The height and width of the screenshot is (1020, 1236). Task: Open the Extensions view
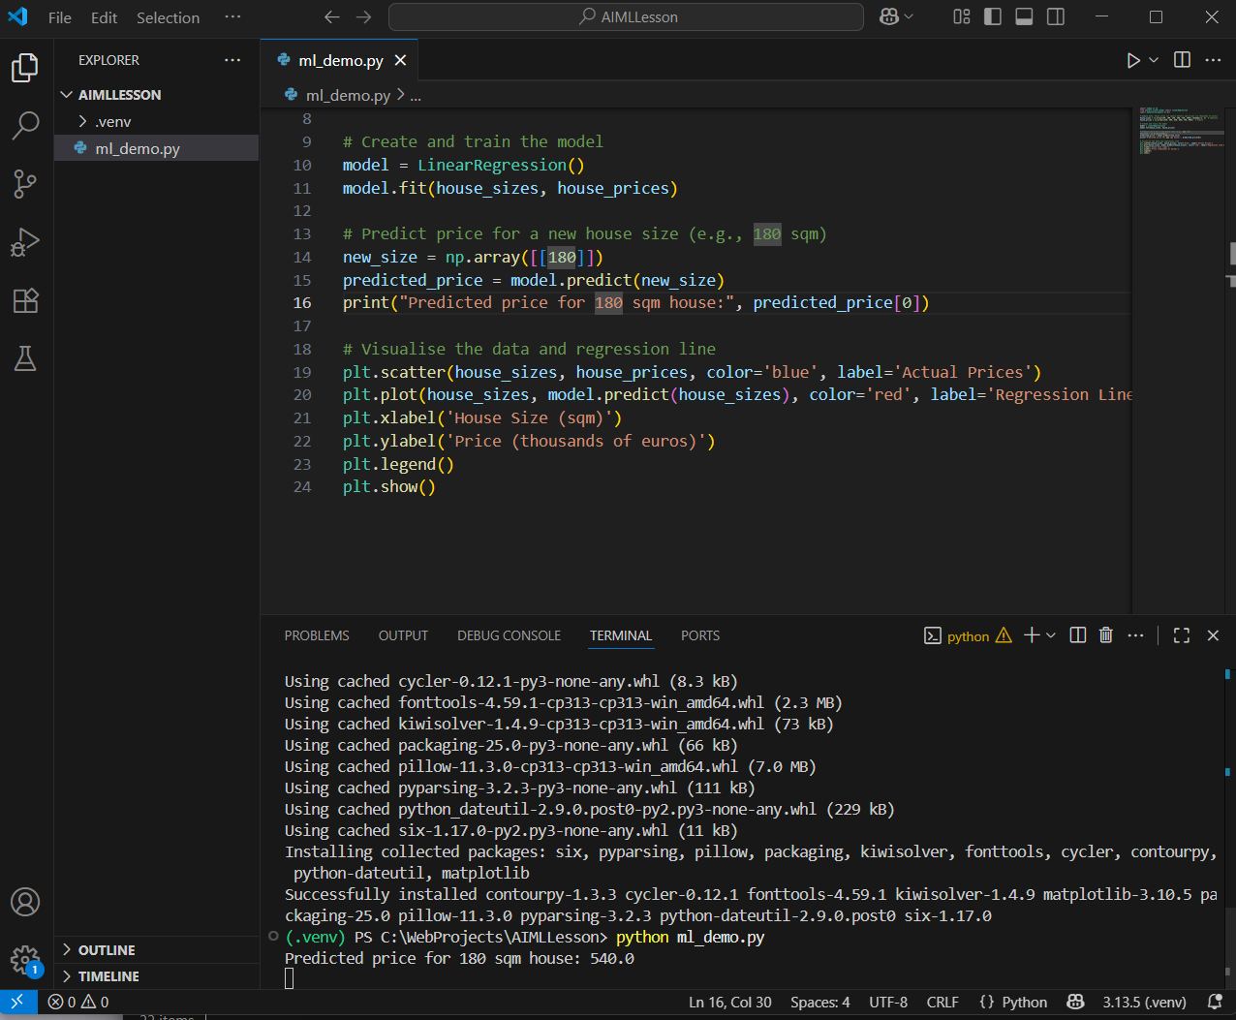[x=25, y=300]
